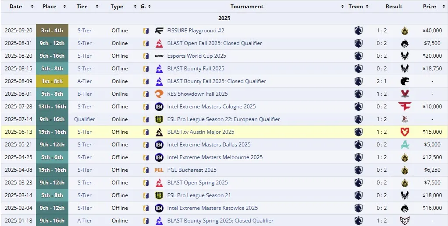Screen dimensions: 448x226
Task: Open Esports World Cup 2025 link
Action: [196, 56]
